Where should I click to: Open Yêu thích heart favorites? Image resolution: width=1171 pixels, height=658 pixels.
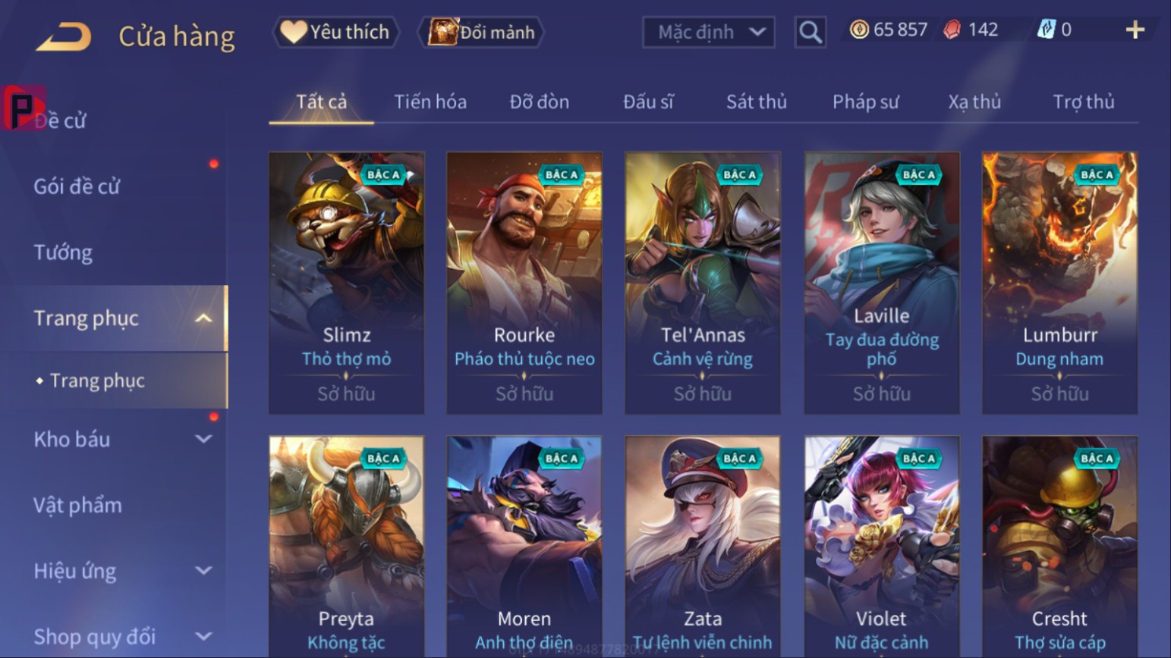pos(335,32)
